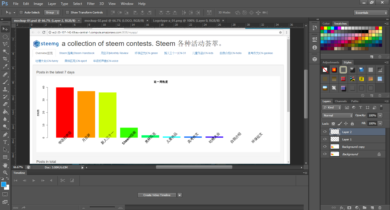Screen dimensions: 390x210
Task: Select the Healing Brush tool
Action: [5, 75]
